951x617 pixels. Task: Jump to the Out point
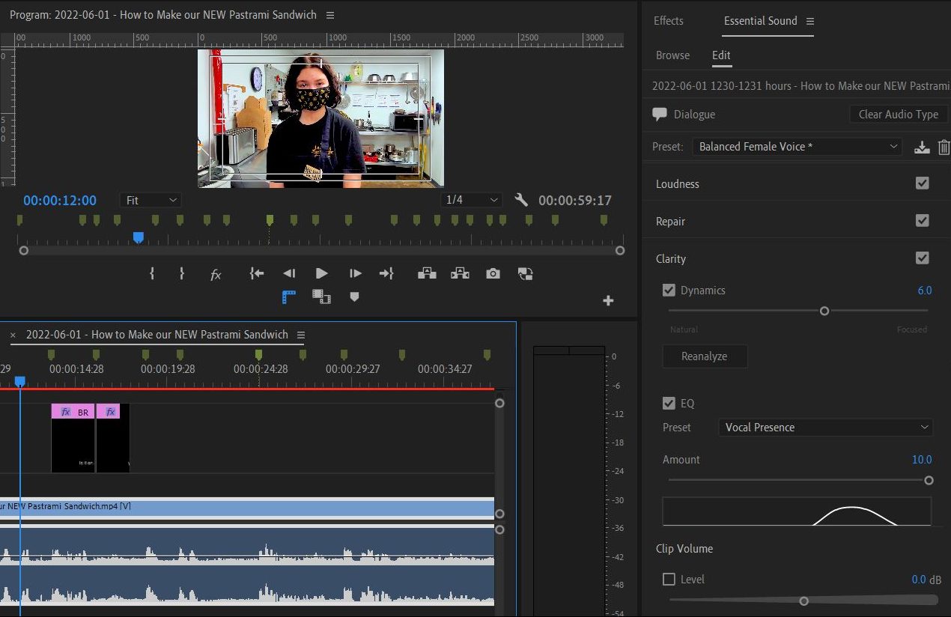pyautogui.click(x=386, y=274)
